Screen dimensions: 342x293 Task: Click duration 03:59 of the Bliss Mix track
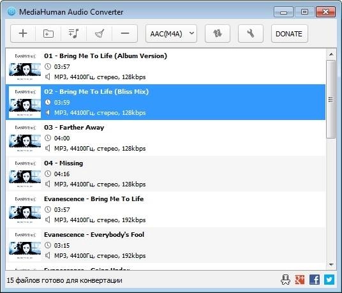coord(62,103)
